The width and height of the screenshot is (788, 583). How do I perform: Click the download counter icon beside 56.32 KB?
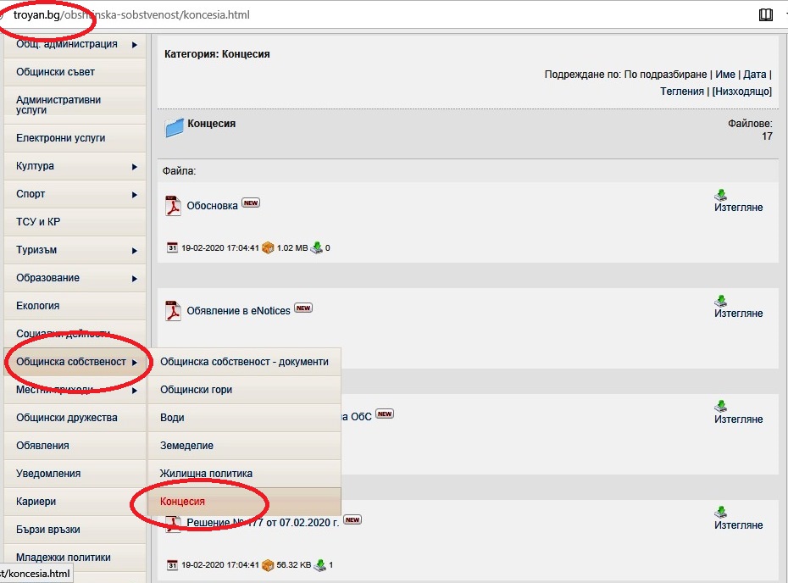tap(319, 565)
